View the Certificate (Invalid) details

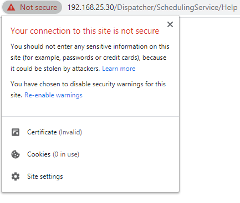(54, 132)
